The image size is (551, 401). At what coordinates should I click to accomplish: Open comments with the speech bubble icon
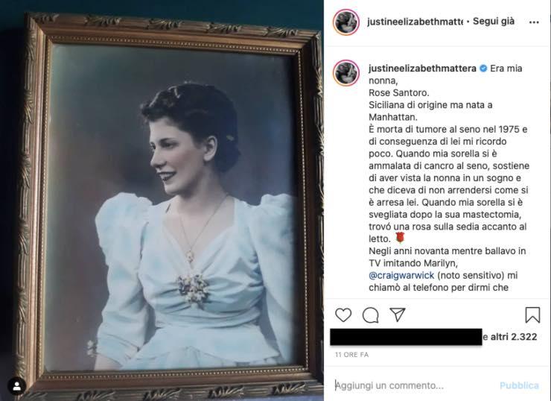coord(370,315)
